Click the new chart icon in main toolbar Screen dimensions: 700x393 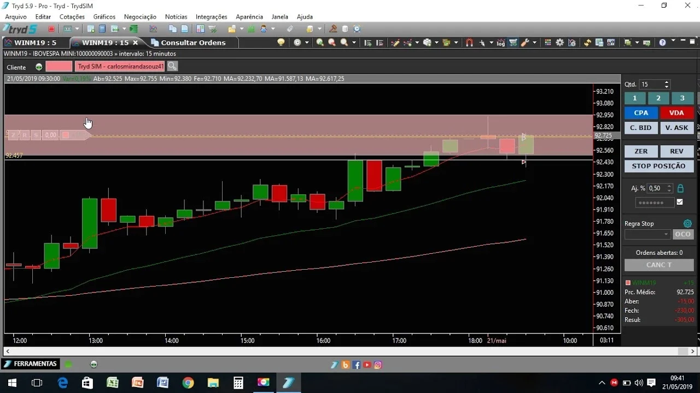pyautogui.click(x=153, y=29)
